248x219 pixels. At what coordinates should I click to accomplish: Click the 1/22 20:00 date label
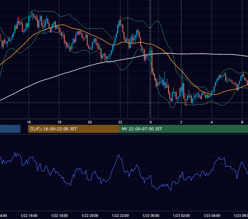(x=90, y=215)
